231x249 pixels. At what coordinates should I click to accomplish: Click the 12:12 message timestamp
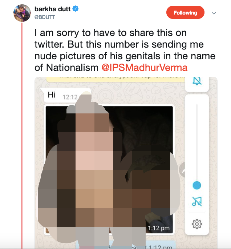click(70, 97)
